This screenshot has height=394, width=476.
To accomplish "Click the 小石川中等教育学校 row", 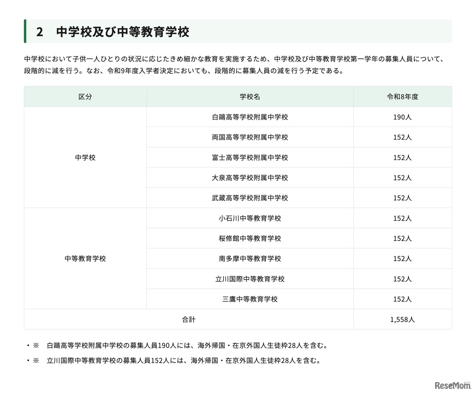I will click(250, 218).
